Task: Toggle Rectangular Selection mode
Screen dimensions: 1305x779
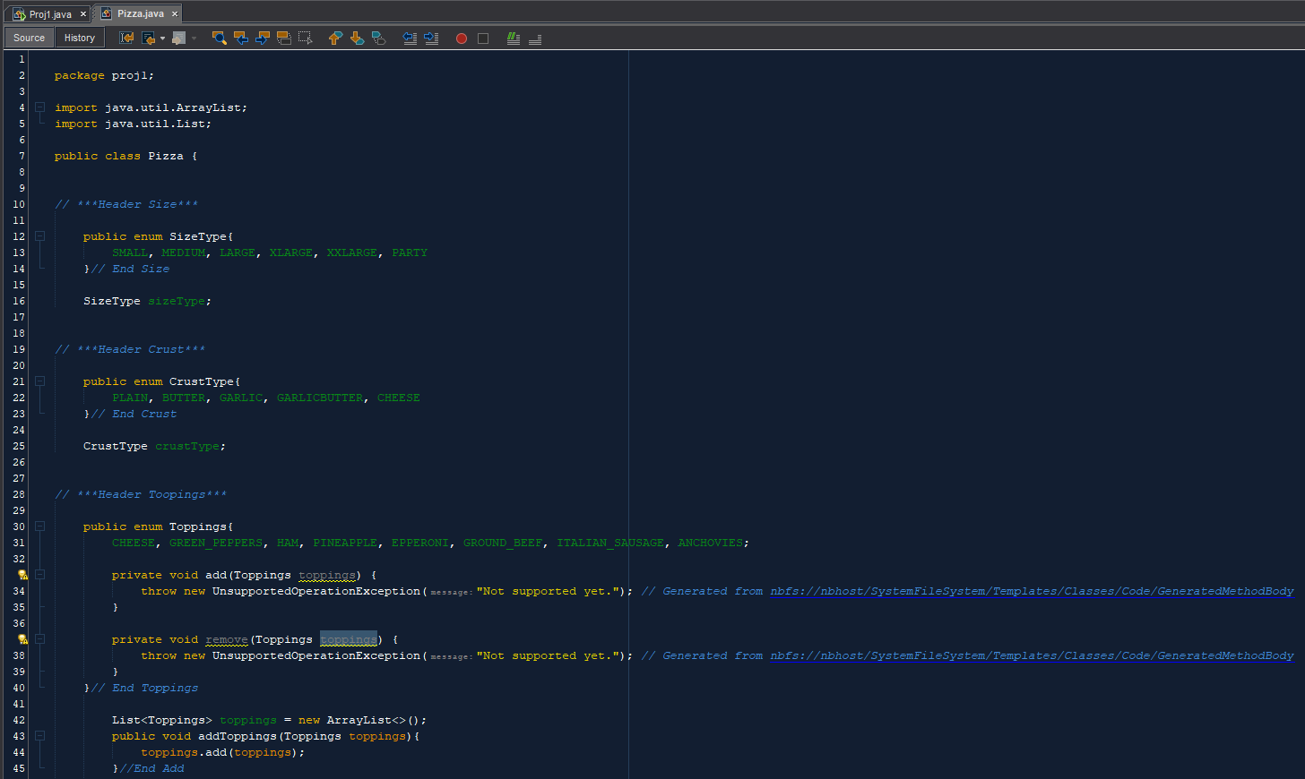Action: click(305, 38)
